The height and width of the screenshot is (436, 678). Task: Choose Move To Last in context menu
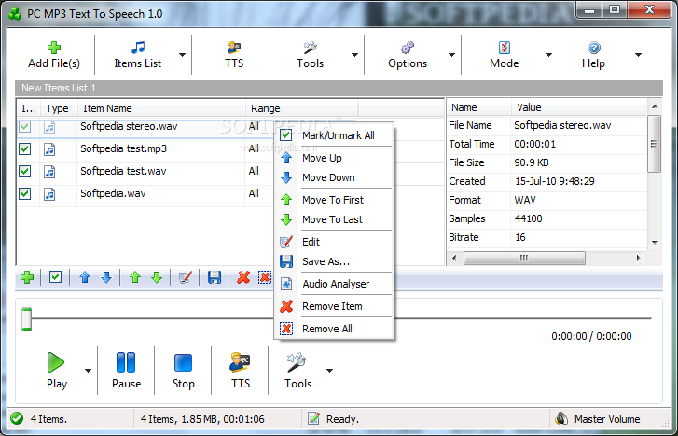point(334,219)
